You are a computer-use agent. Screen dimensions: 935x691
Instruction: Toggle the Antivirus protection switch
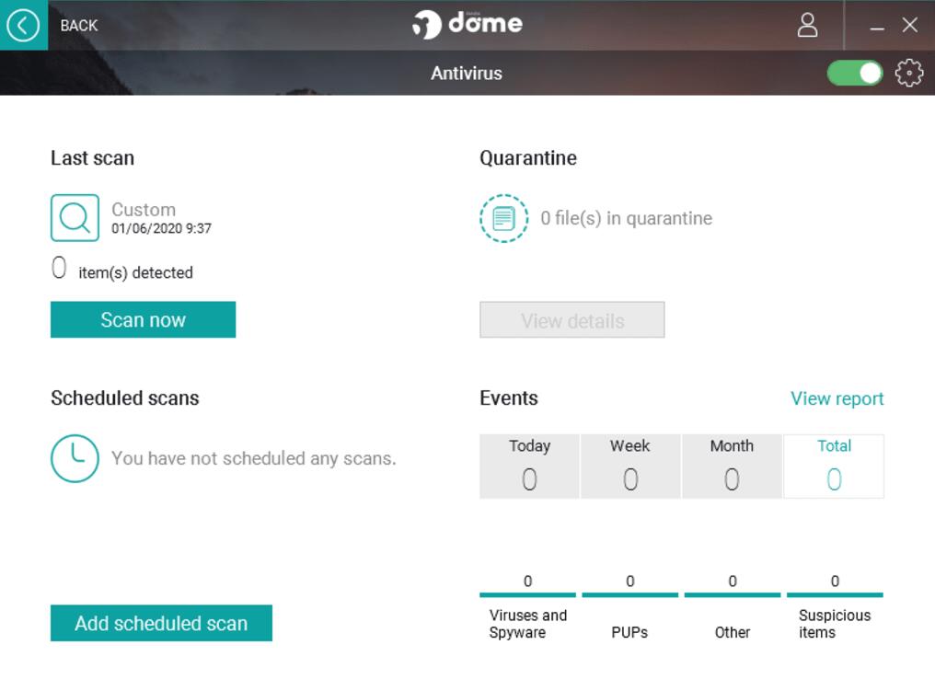point(854,73)
